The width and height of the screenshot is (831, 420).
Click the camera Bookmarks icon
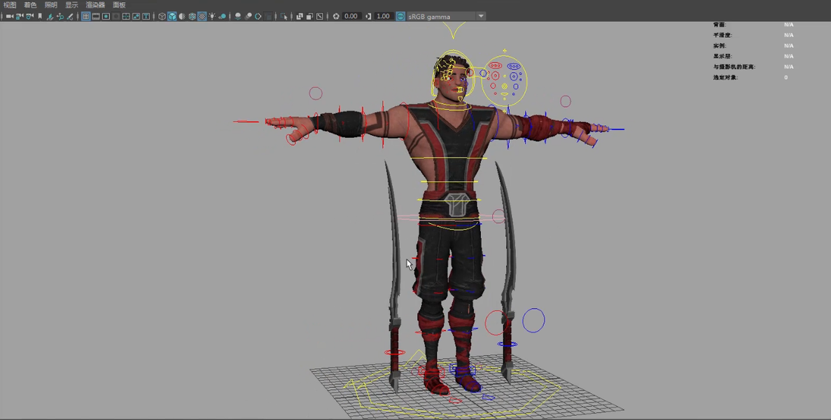click(40, 16)
